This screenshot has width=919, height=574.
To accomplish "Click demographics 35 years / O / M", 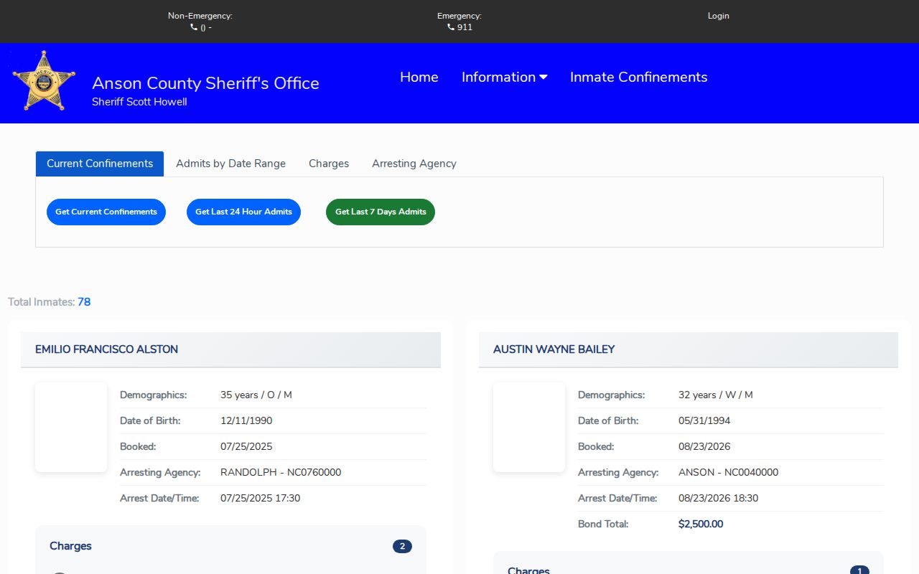I will [256, 395].
